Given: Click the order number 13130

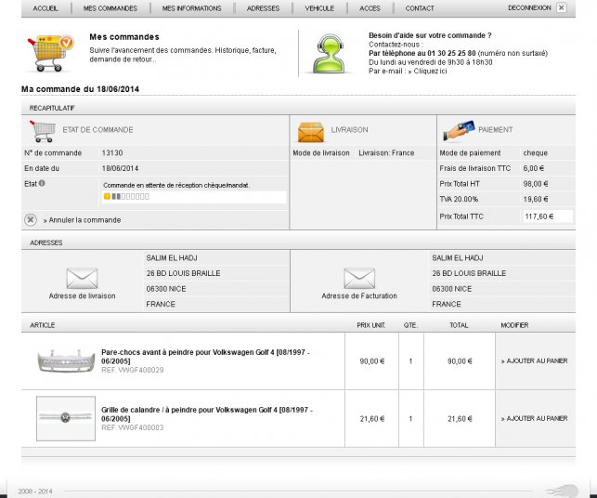Looking at the screenshot, I should coord(112,152).
